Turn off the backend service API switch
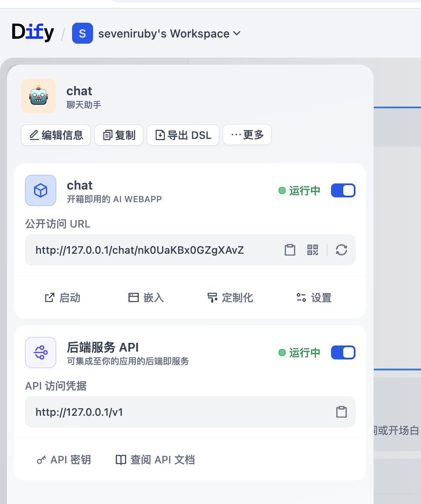Screen dimensions: 421x504 pyautogui.click(x=343, y=352)
